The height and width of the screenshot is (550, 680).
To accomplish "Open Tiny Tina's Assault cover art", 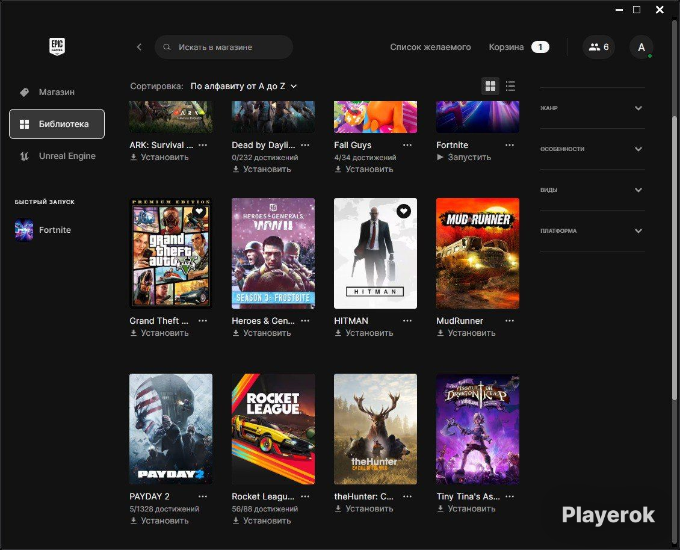I will (x=478, y=429).
